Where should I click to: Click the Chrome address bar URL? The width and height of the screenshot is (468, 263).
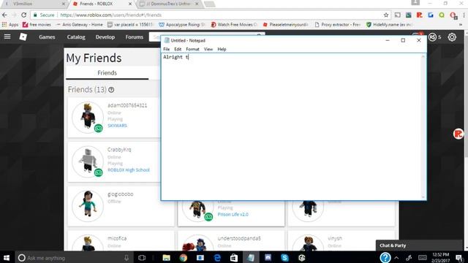(110, 15)
